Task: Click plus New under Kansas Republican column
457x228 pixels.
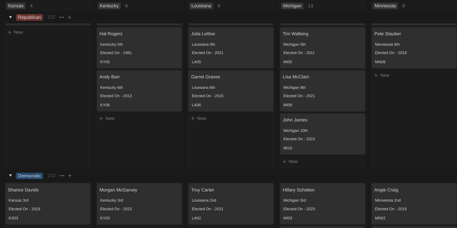Action: 15,32
